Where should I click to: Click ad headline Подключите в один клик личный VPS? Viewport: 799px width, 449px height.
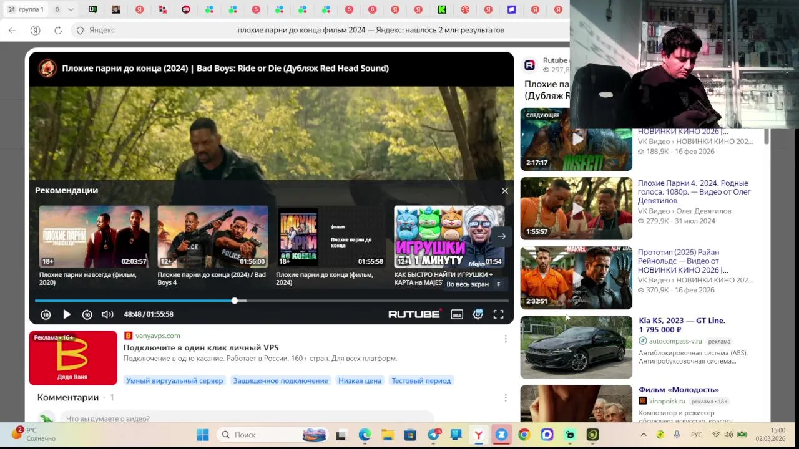click(x=201, y=348)
